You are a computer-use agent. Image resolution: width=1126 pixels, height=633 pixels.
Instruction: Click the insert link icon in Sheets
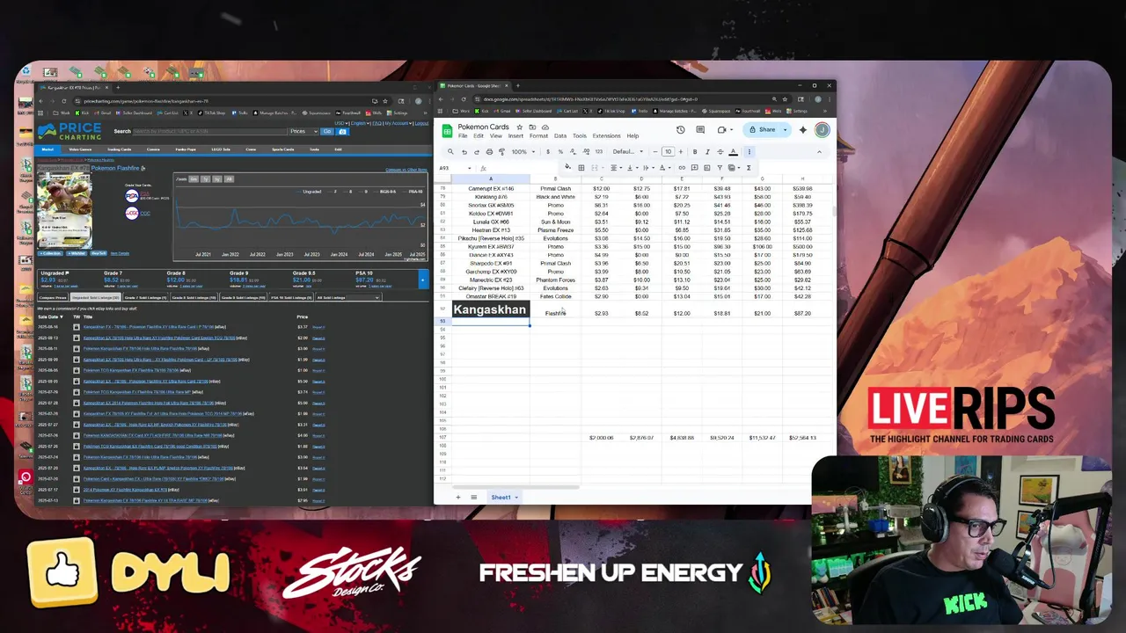pos(682,167)
